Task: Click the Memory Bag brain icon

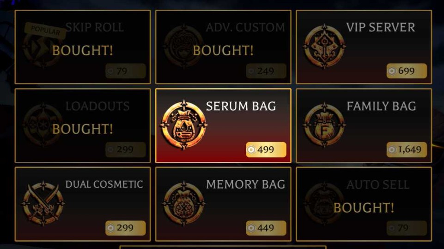Action: click(x=184, y=203)
